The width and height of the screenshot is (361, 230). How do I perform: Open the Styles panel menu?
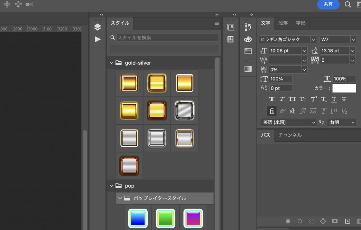(x=217, y=23)
